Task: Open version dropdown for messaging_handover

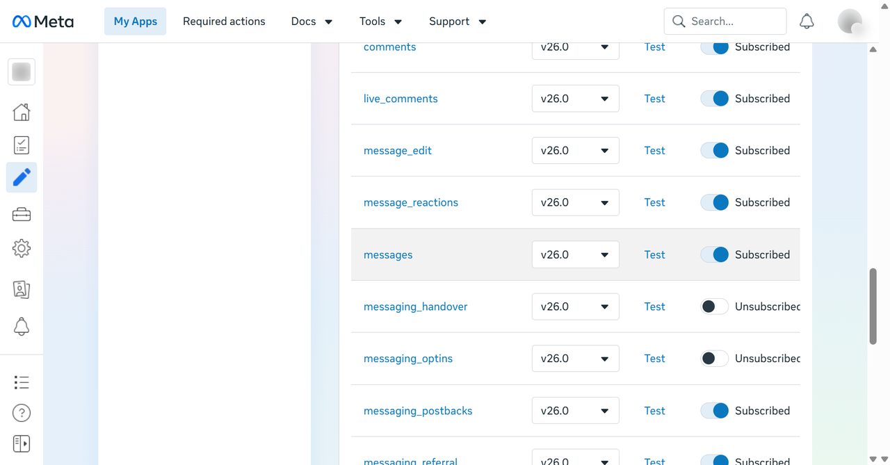Action: tap(576, 307)
